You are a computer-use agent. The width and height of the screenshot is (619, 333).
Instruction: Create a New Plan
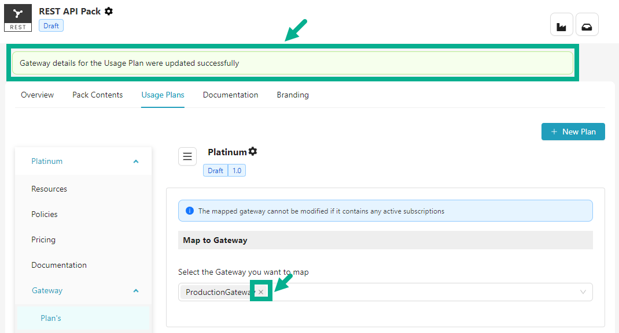click(573, 132)
